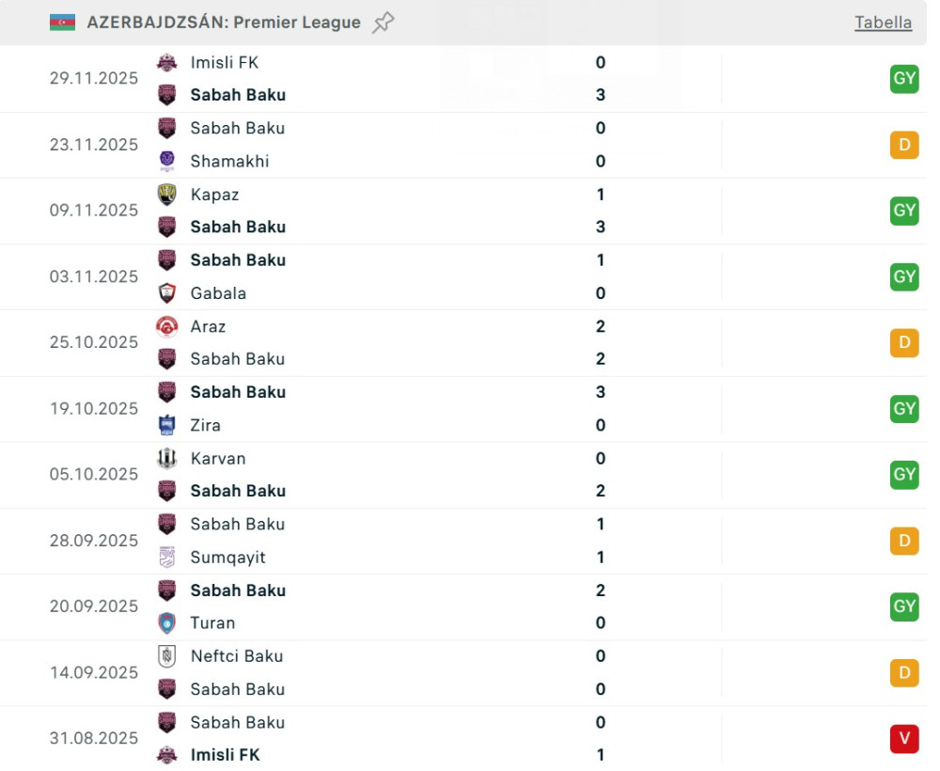Click the Karvan team crest
This screenshot has width=940, height=771.
167,459
